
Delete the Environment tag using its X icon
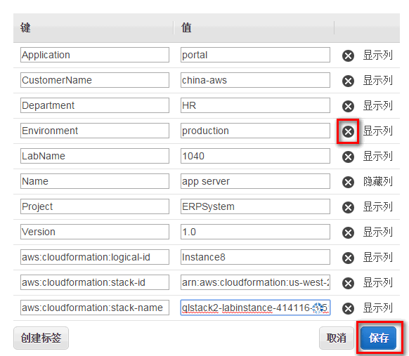pos(348,131)
